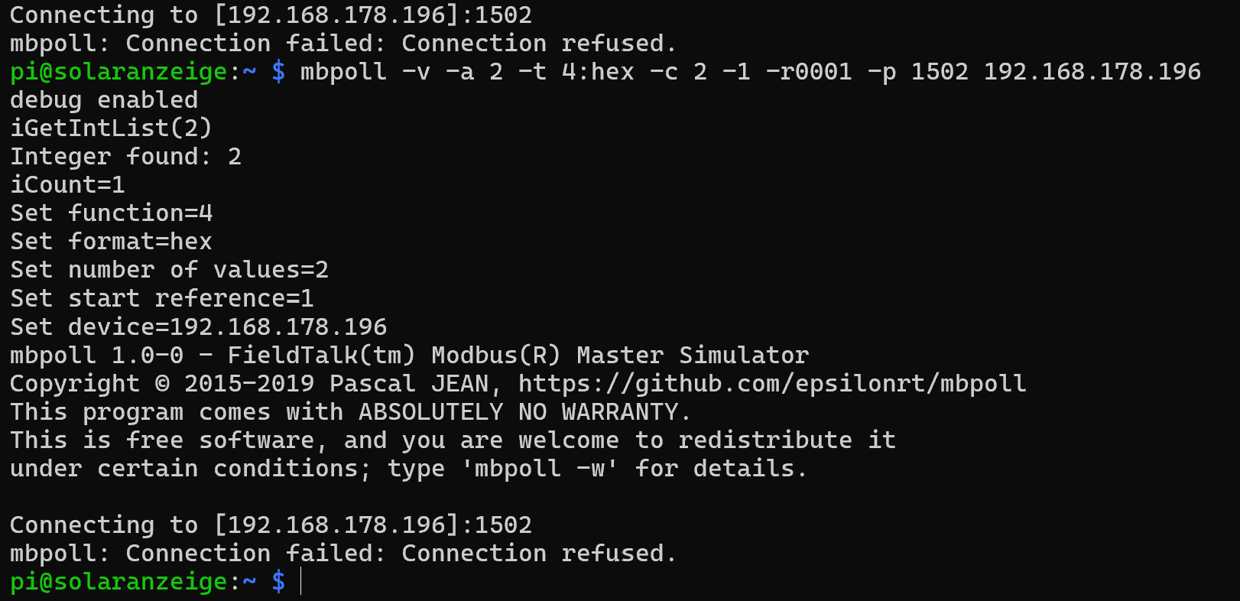This screenshot has height=601, width=1240.
Task: Click the topmost 'Connection refused' message
Action: (538, 44)
